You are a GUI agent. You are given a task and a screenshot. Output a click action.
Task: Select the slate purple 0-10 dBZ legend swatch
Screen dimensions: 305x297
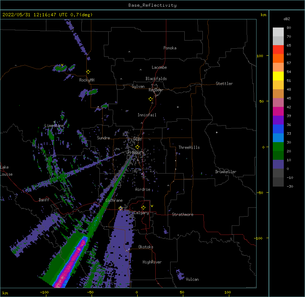[278, 164]
